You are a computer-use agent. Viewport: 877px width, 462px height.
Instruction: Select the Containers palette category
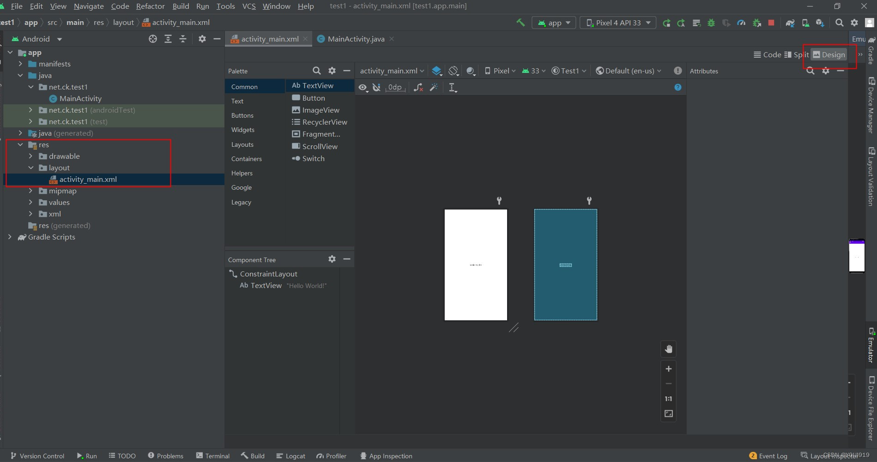[247, 159]
